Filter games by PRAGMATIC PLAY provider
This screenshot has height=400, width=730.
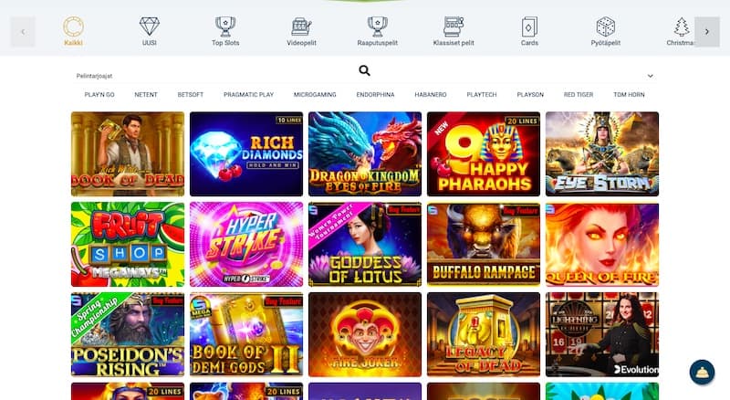248,95
